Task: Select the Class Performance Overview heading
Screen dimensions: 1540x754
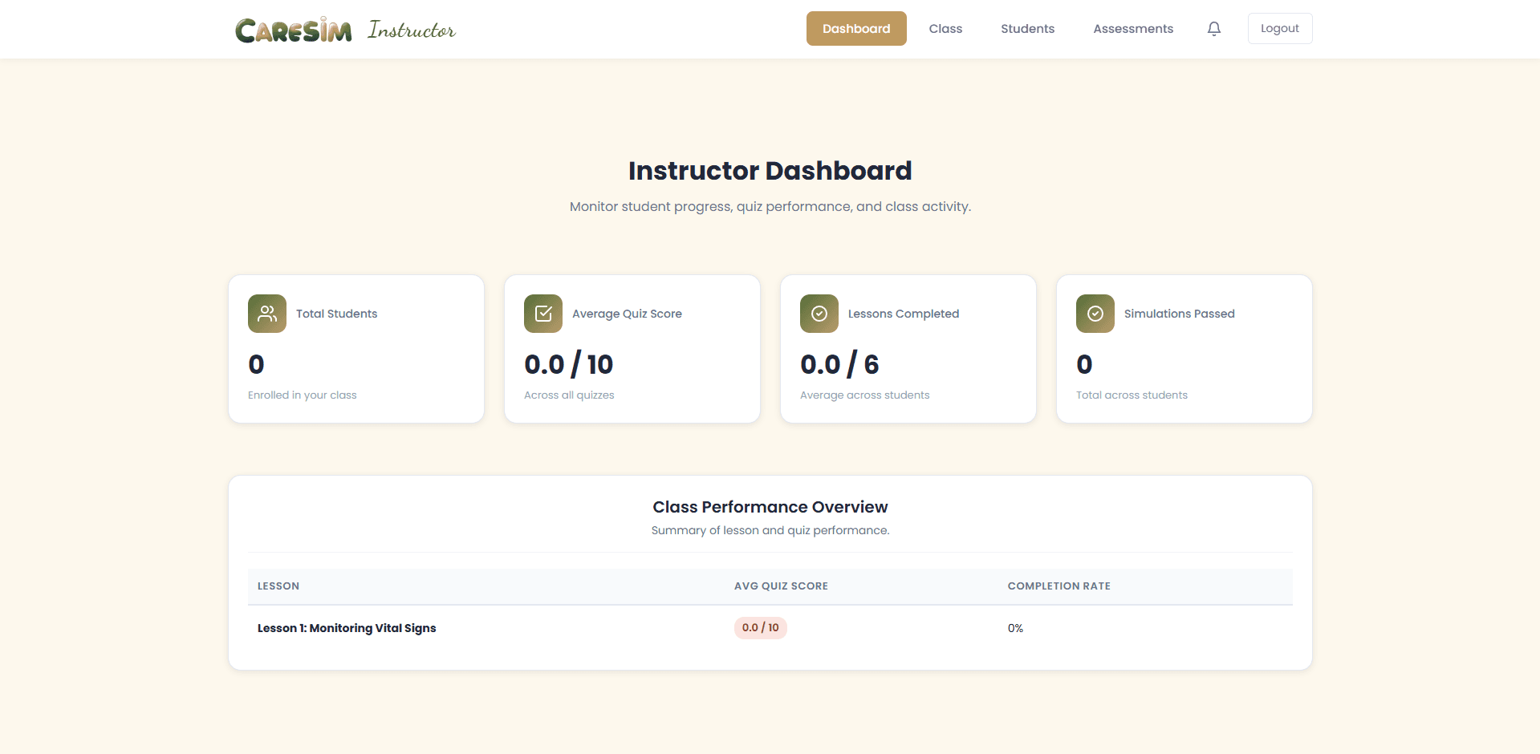Action: click(x=770, y=506)
